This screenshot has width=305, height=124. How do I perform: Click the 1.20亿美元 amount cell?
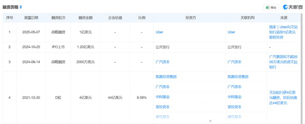click(86, 47)
